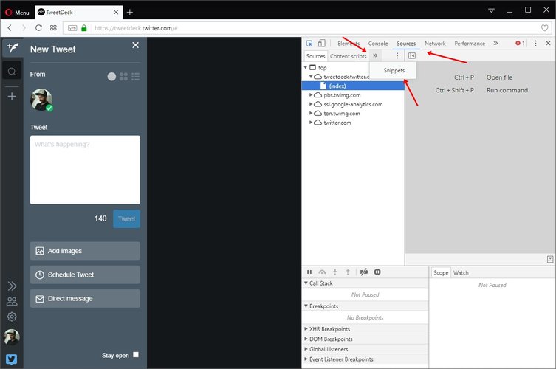This screenshot has height=369, width=556.
Task: Toggle the device toolbar icon
Action: pyautogui.click(x=322, y=44)
